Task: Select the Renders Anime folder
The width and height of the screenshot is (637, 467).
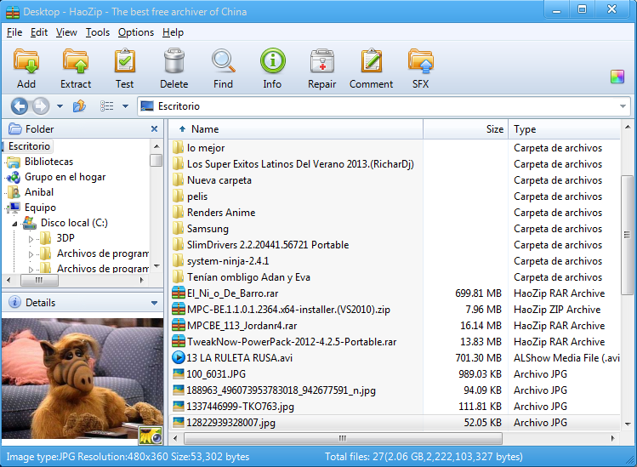Action: click(x=221, y=213)
